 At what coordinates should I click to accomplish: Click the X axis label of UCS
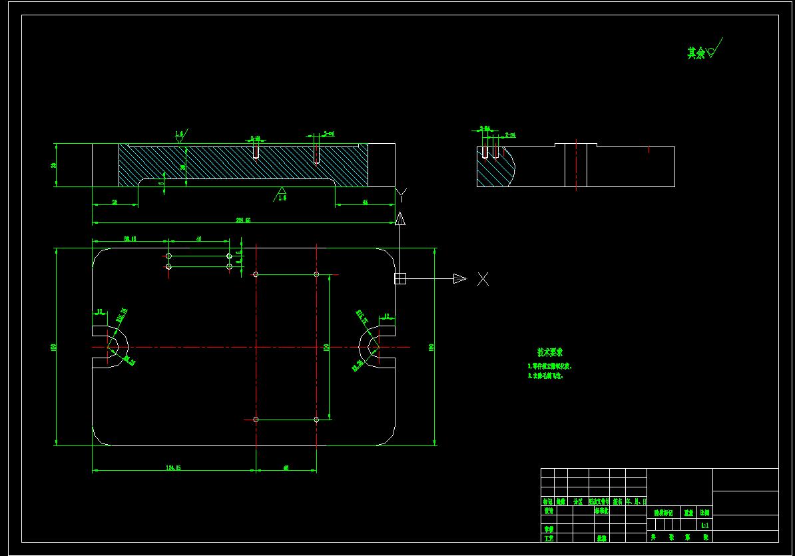click(483, 279)
